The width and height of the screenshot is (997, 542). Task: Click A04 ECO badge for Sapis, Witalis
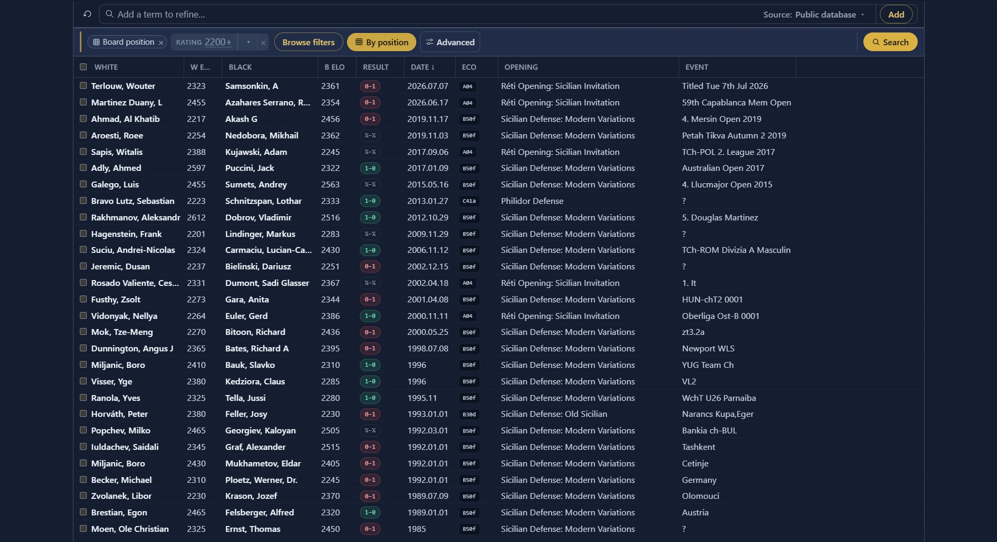pyautogui.click(x=467, y=152)
